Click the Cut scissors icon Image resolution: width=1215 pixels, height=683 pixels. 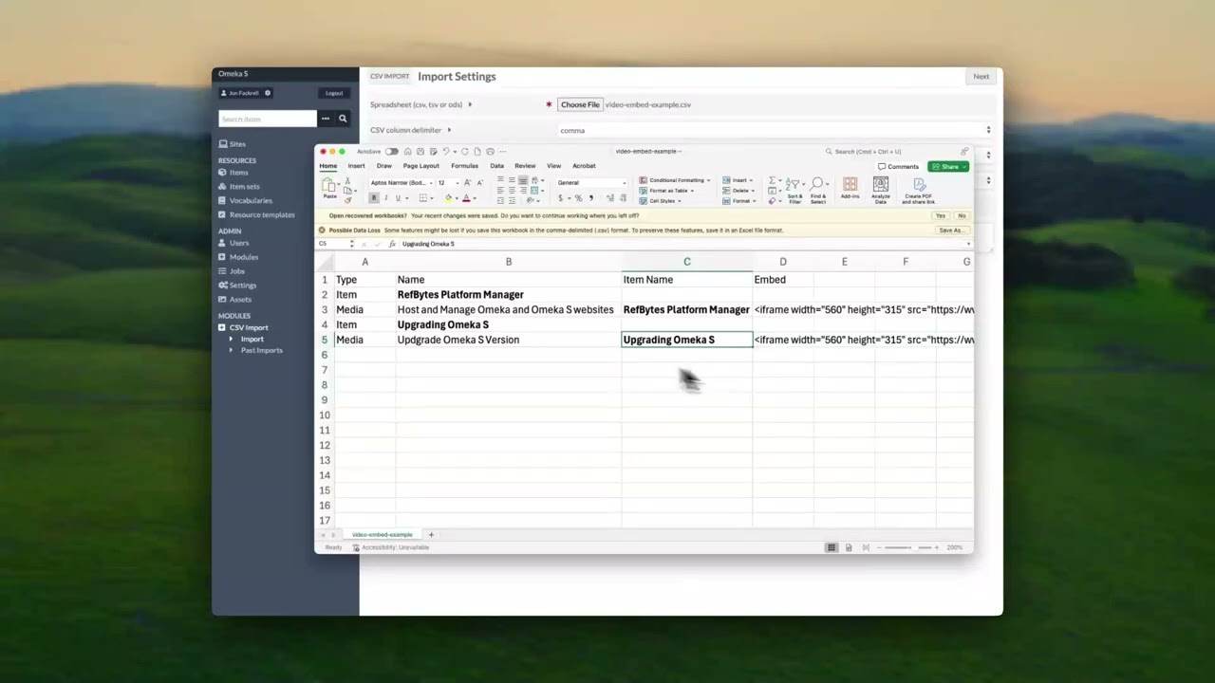pos(347,181)
